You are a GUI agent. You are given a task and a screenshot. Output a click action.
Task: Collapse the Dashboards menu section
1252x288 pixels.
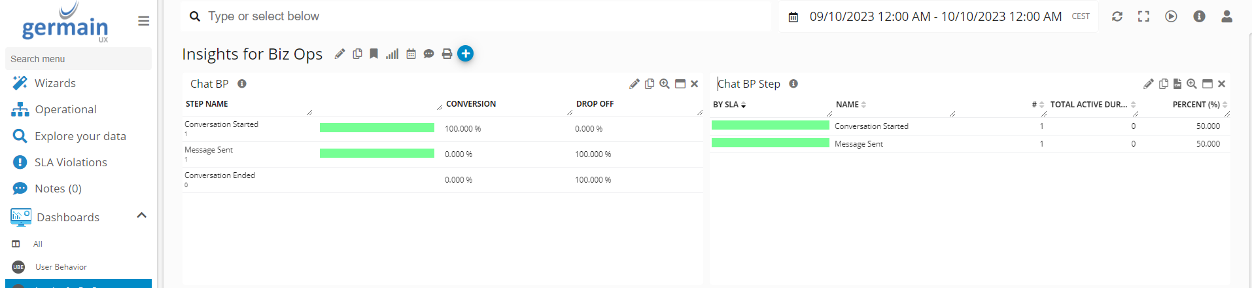[x=141, y=216]
